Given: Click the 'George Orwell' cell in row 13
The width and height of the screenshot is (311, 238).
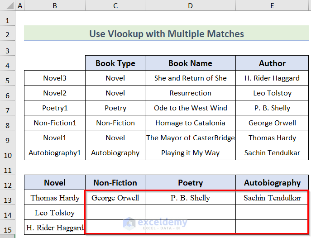Looking at the screenshot, I should point(115,198).
